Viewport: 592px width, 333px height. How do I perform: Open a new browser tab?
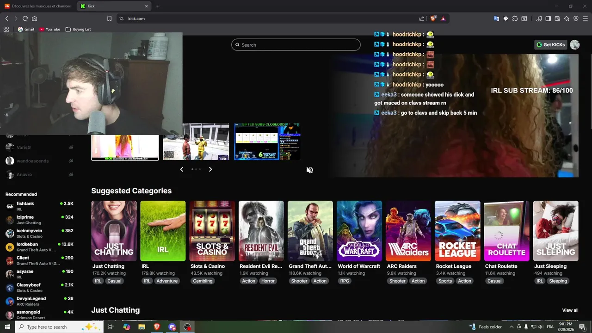[x=158, y=6]
